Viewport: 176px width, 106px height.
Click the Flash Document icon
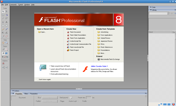[x=68, y=32]
